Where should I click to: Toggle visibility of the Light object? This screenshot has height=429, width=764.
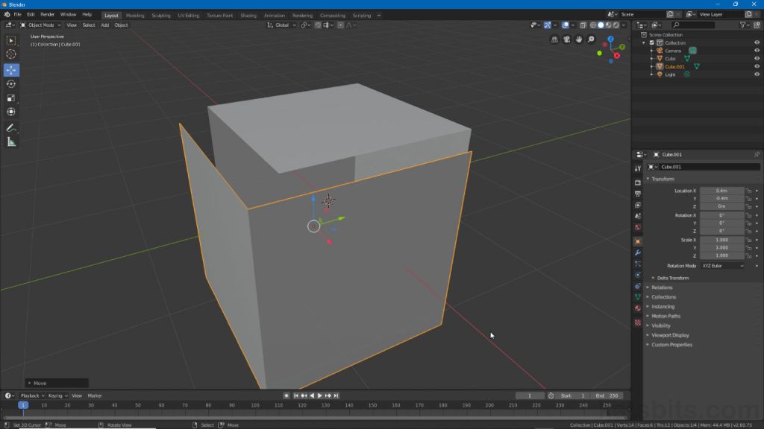point(756,74)
